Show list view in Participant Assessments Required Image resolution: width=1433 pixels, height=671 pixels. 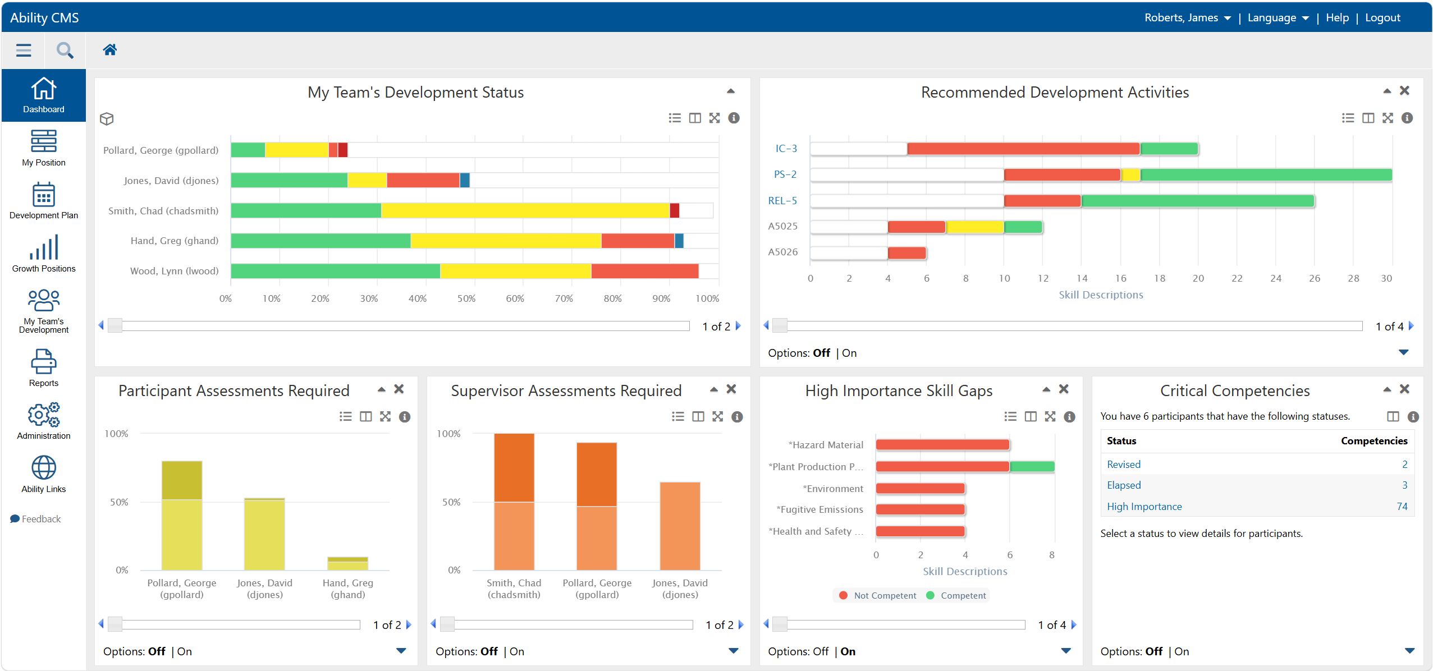pos(346,416)
